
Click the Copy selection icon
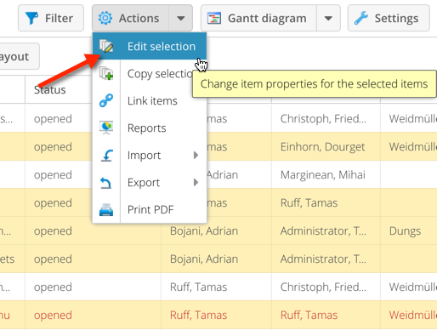tap(106, 73)
